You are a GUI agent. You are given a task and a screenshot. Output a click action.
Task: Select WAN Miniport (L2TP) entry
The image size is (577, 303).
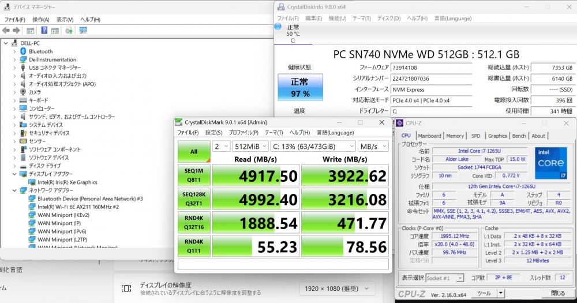click(62, 240)
